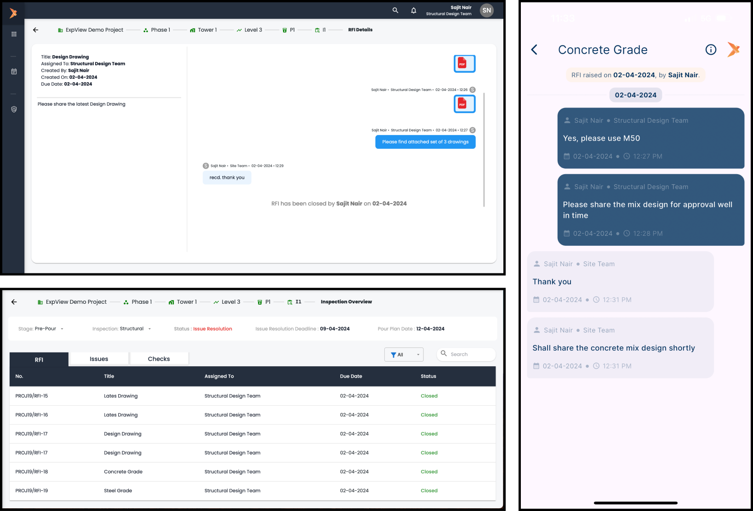Viewport: 753px width, 511px height.
Task: Click the search magnifier icon in top bar
Action: pyautogui.click(x=395, y=10)
